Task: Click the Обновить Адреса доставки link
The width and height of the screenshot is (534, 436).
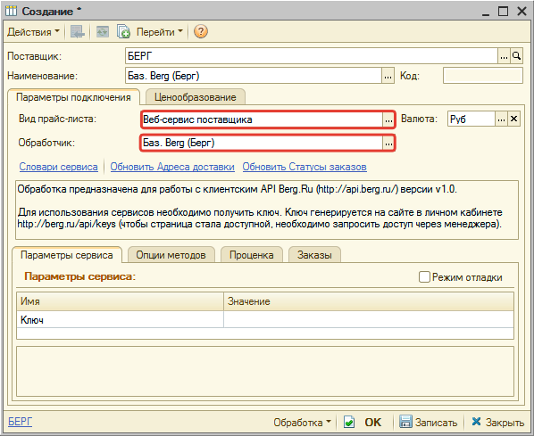Action: point(172,167)
